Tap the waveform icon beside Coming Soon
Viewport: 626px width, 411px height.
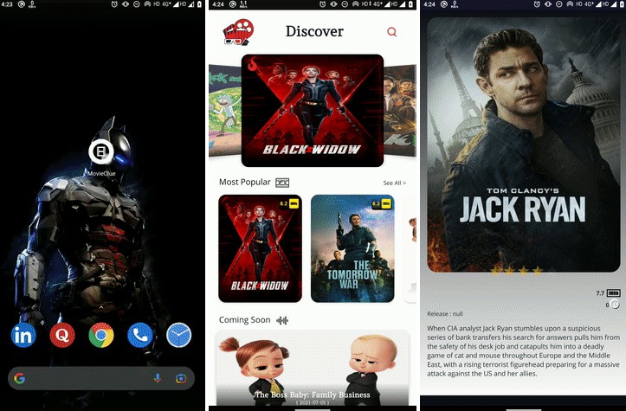point(282,320)
